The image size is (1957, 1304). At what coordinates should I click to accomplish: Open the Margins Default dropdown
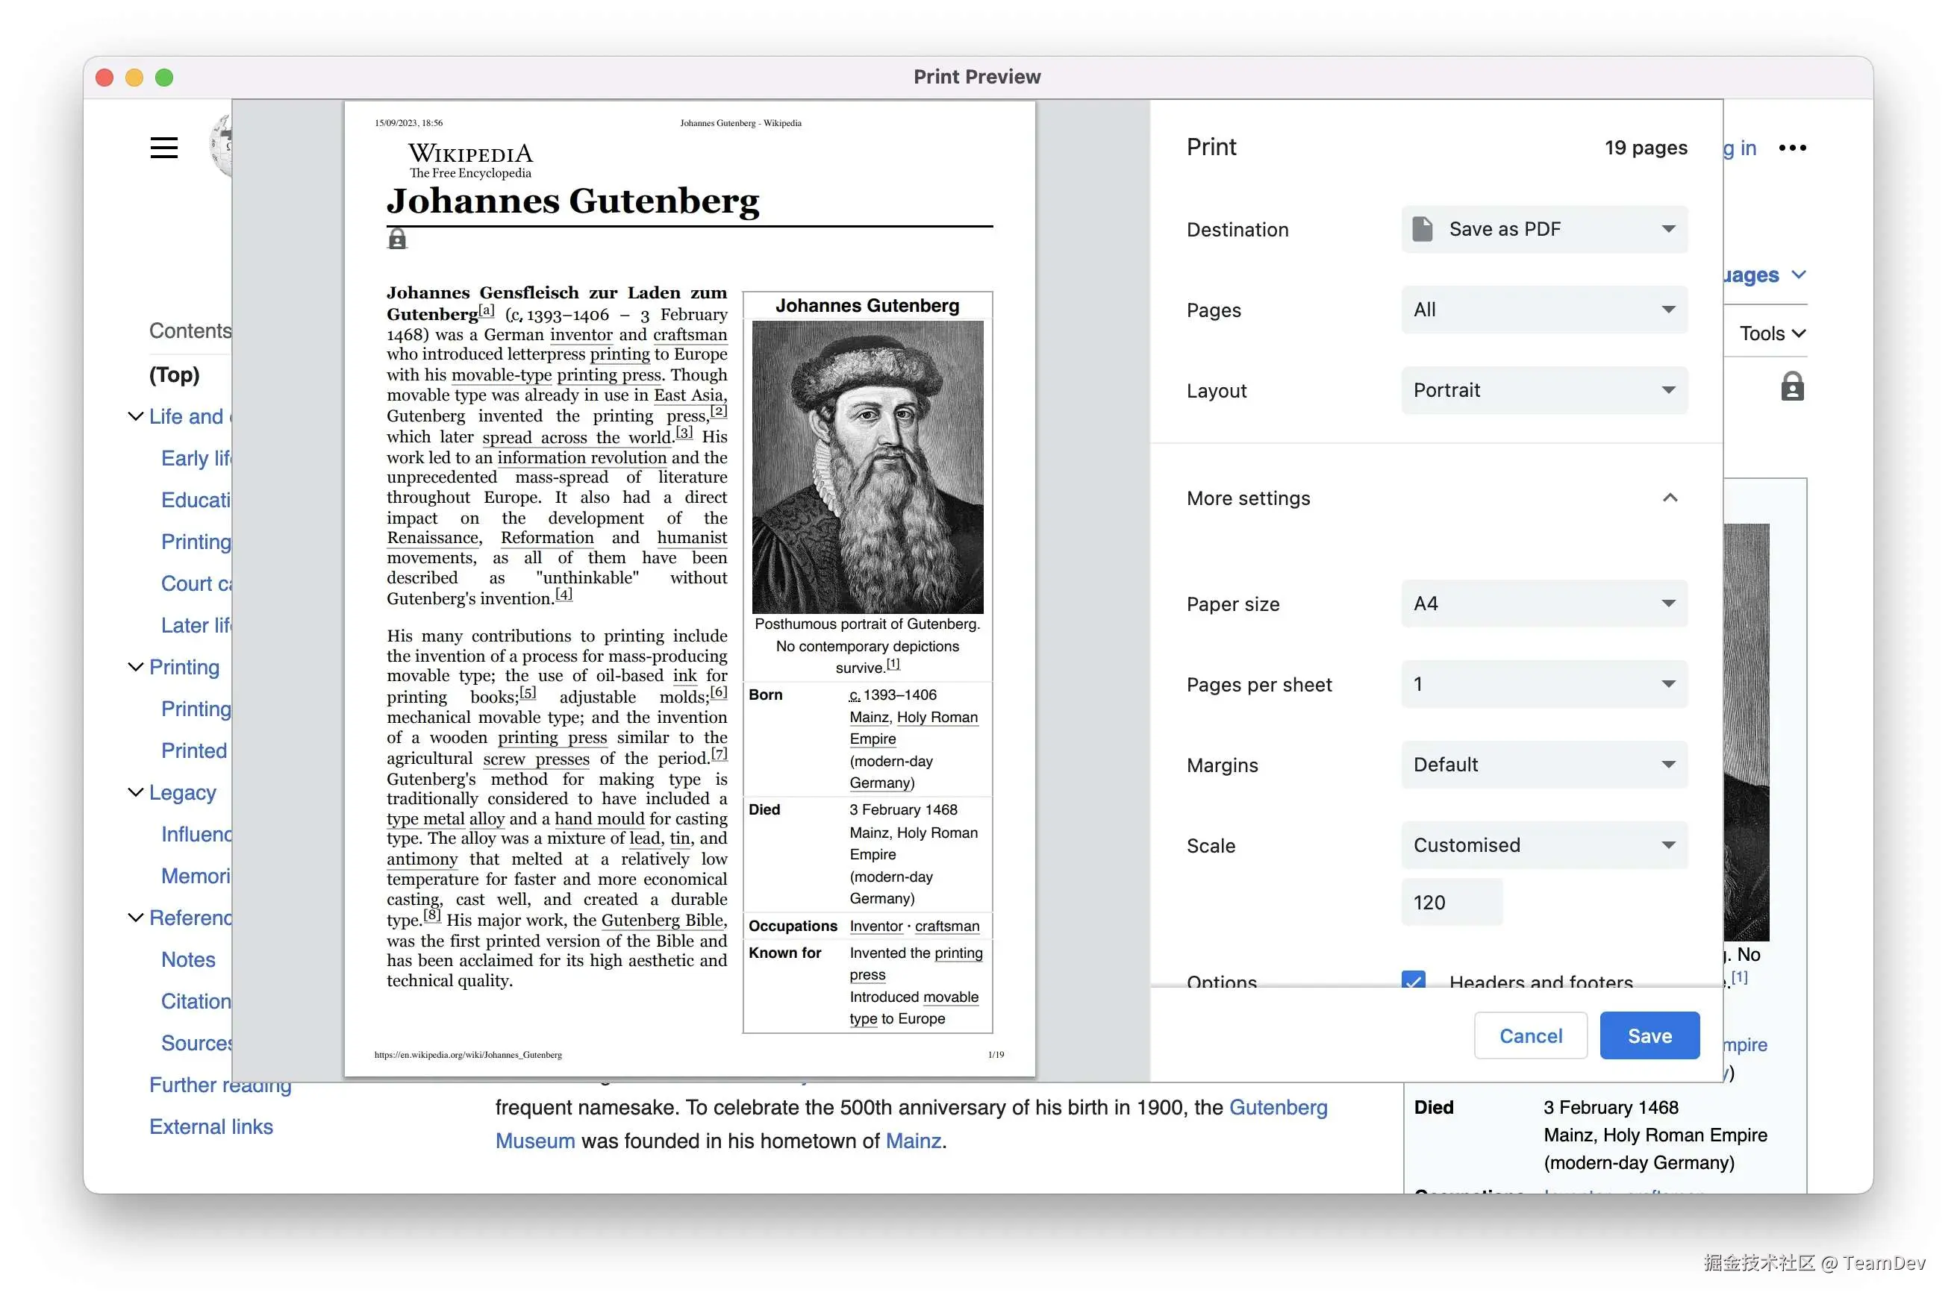point(1544,765)
